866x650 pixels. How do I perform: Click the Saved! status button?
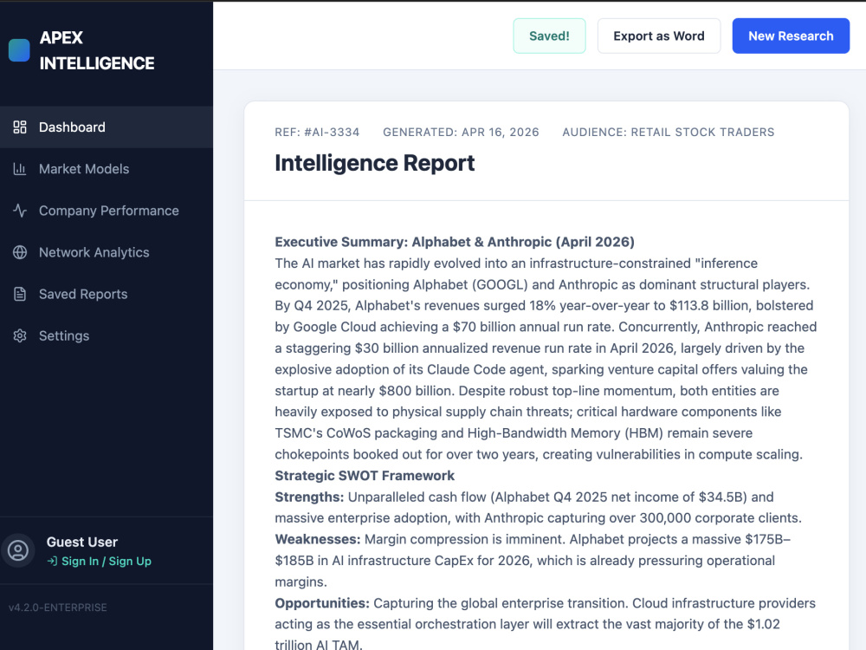coord(549,36)
